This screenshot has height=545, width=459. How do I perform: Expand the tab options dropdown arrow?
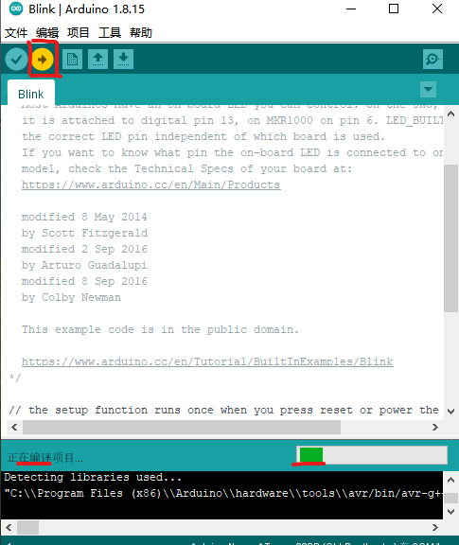click(428, 89)
